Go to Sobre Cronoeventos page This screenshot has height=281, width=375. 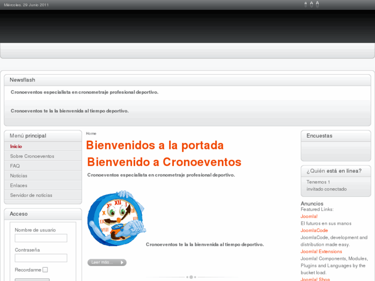coord(43,156)
